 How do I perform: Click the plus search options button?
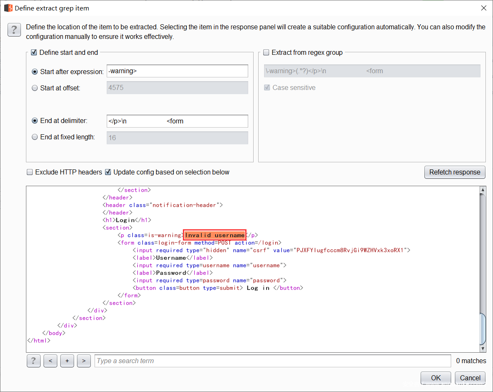(x=67, y=361)
